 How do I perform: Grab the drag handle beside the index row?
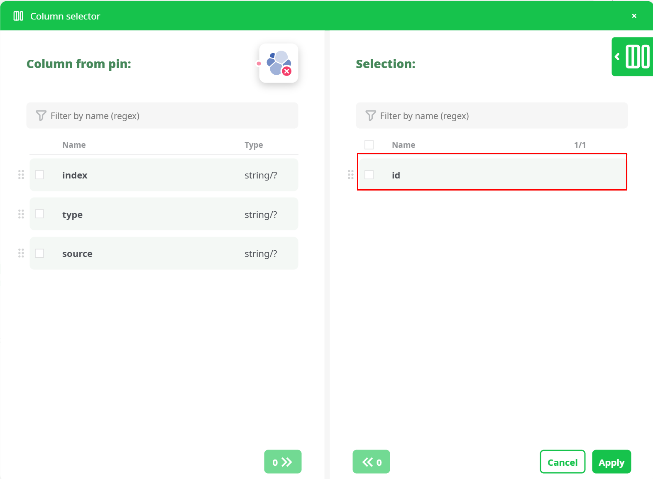[x=21, y=175]
